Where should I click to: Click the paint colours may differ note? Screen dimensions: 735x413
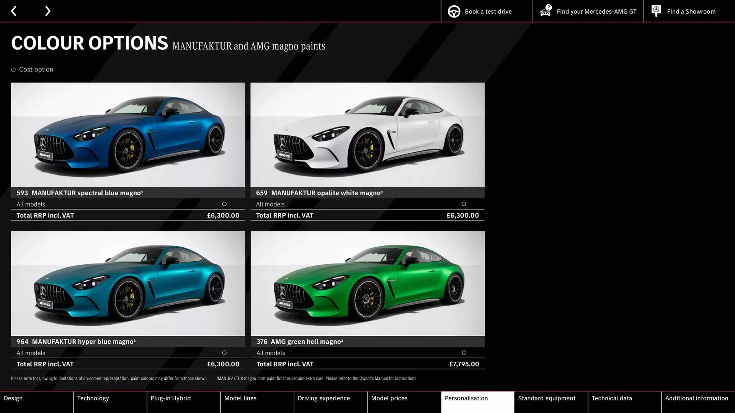109,378
